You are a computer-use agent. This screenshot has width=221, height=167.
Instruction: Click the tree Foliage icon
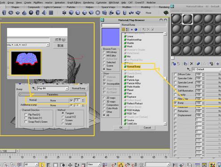tap(166, 13)
